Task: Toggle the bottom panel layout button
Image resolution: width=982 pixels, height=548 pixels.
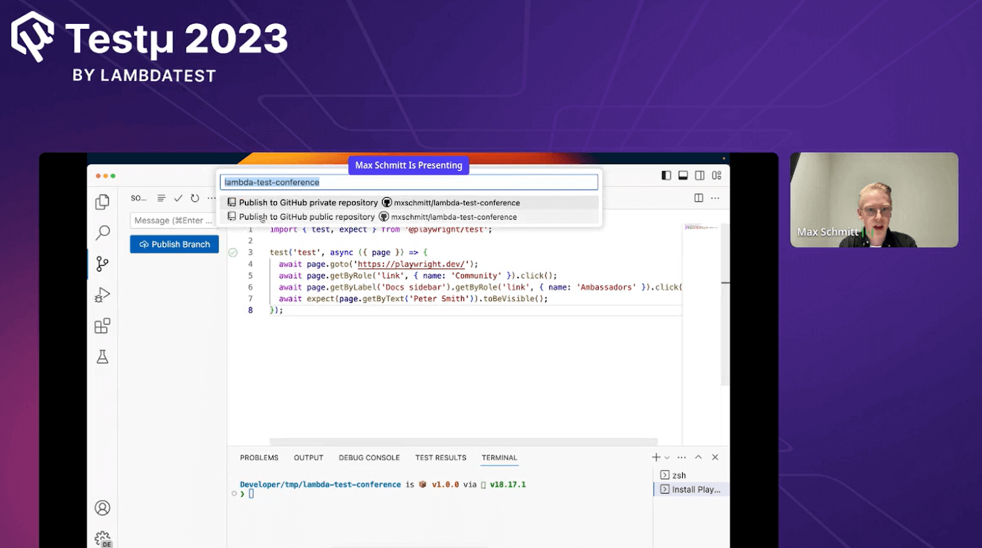Action: pos(682,176)
